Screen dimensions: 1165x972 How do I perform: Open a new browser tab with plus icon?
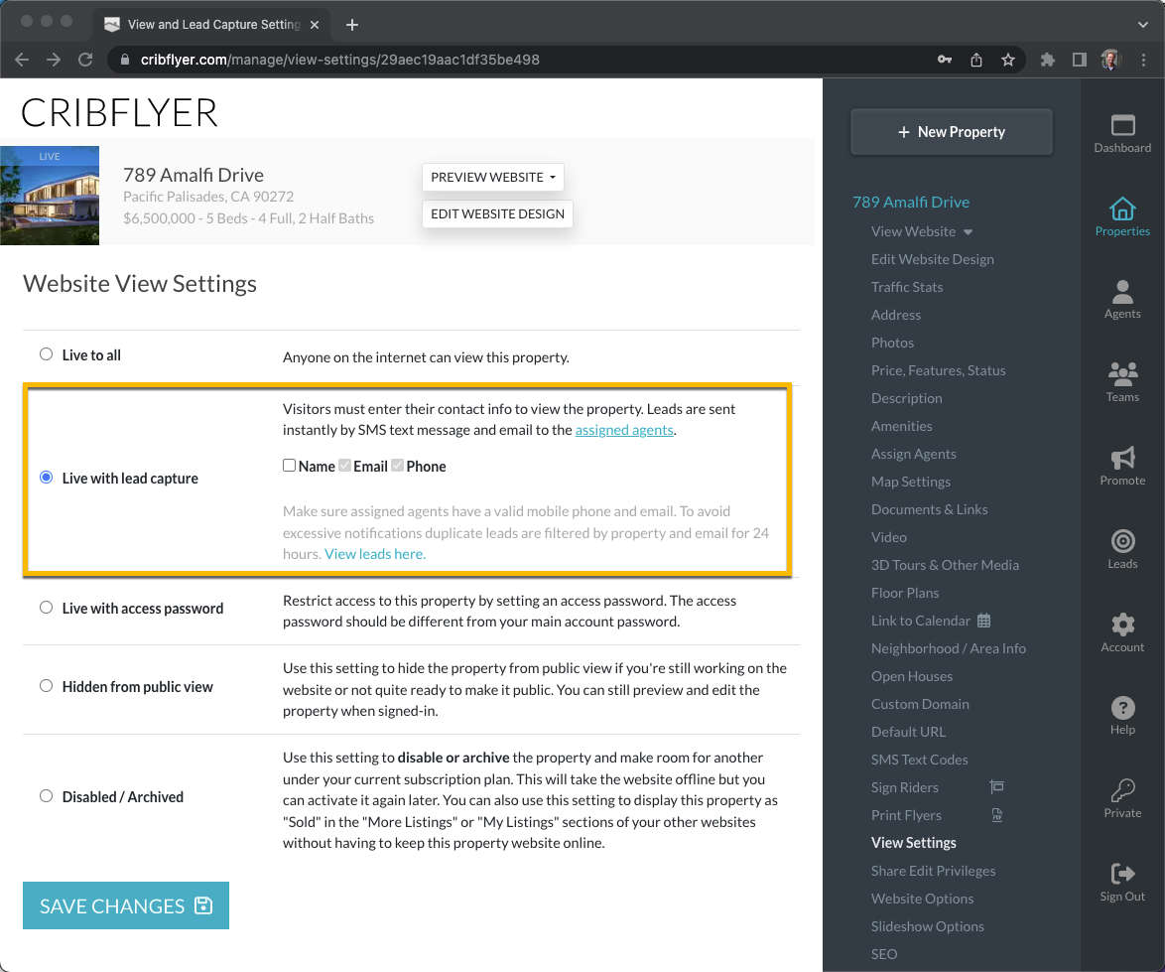click(352, 25)
